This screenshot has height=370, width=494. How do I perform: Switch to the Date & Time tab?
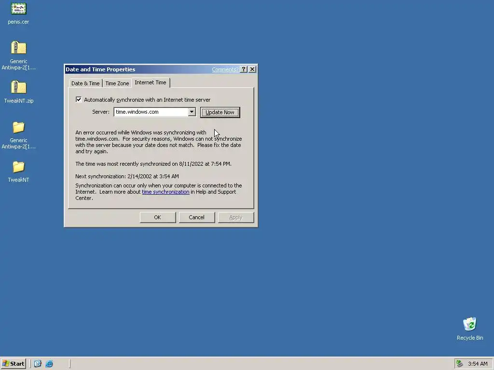85,83
